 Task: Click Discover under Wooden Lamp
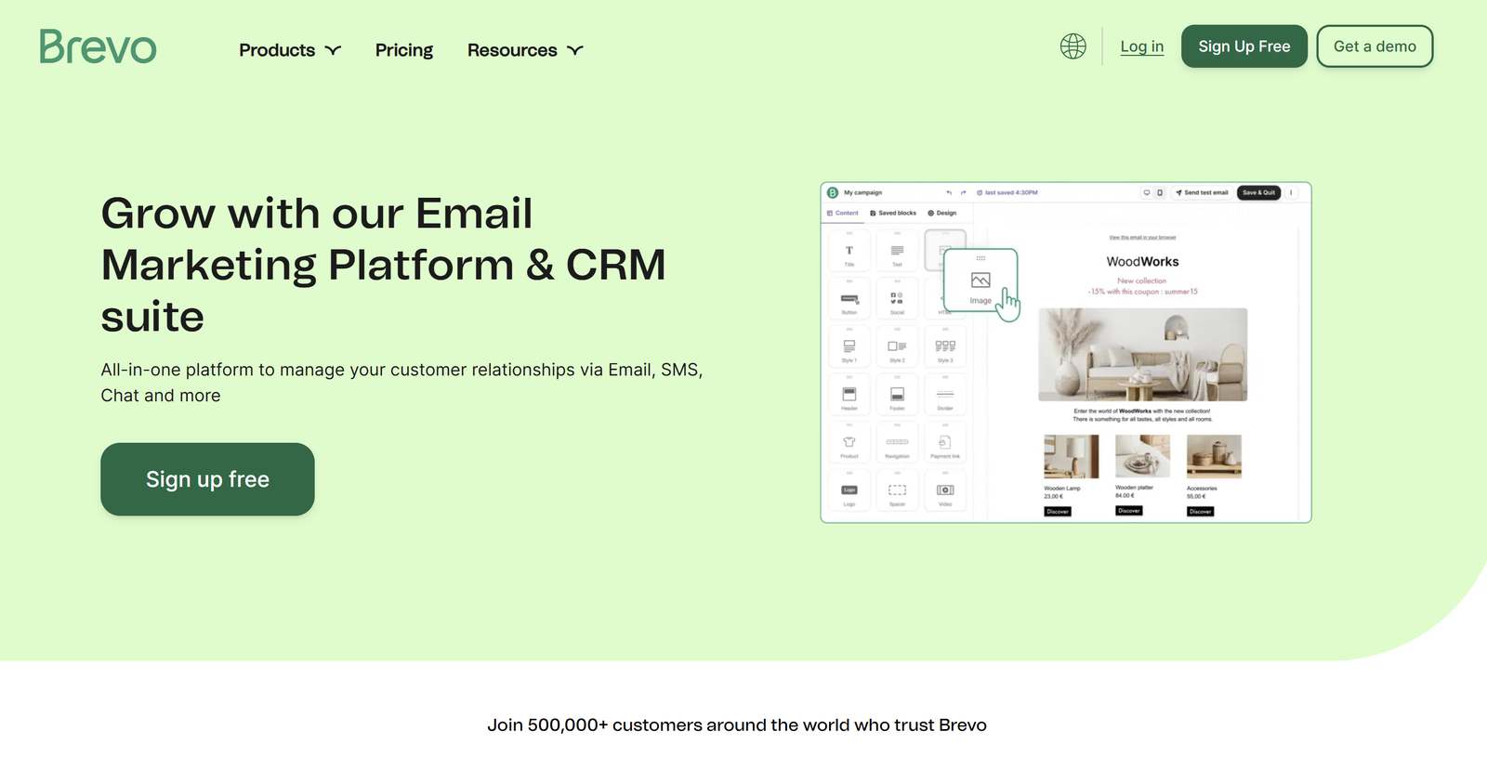point(1058,512)
